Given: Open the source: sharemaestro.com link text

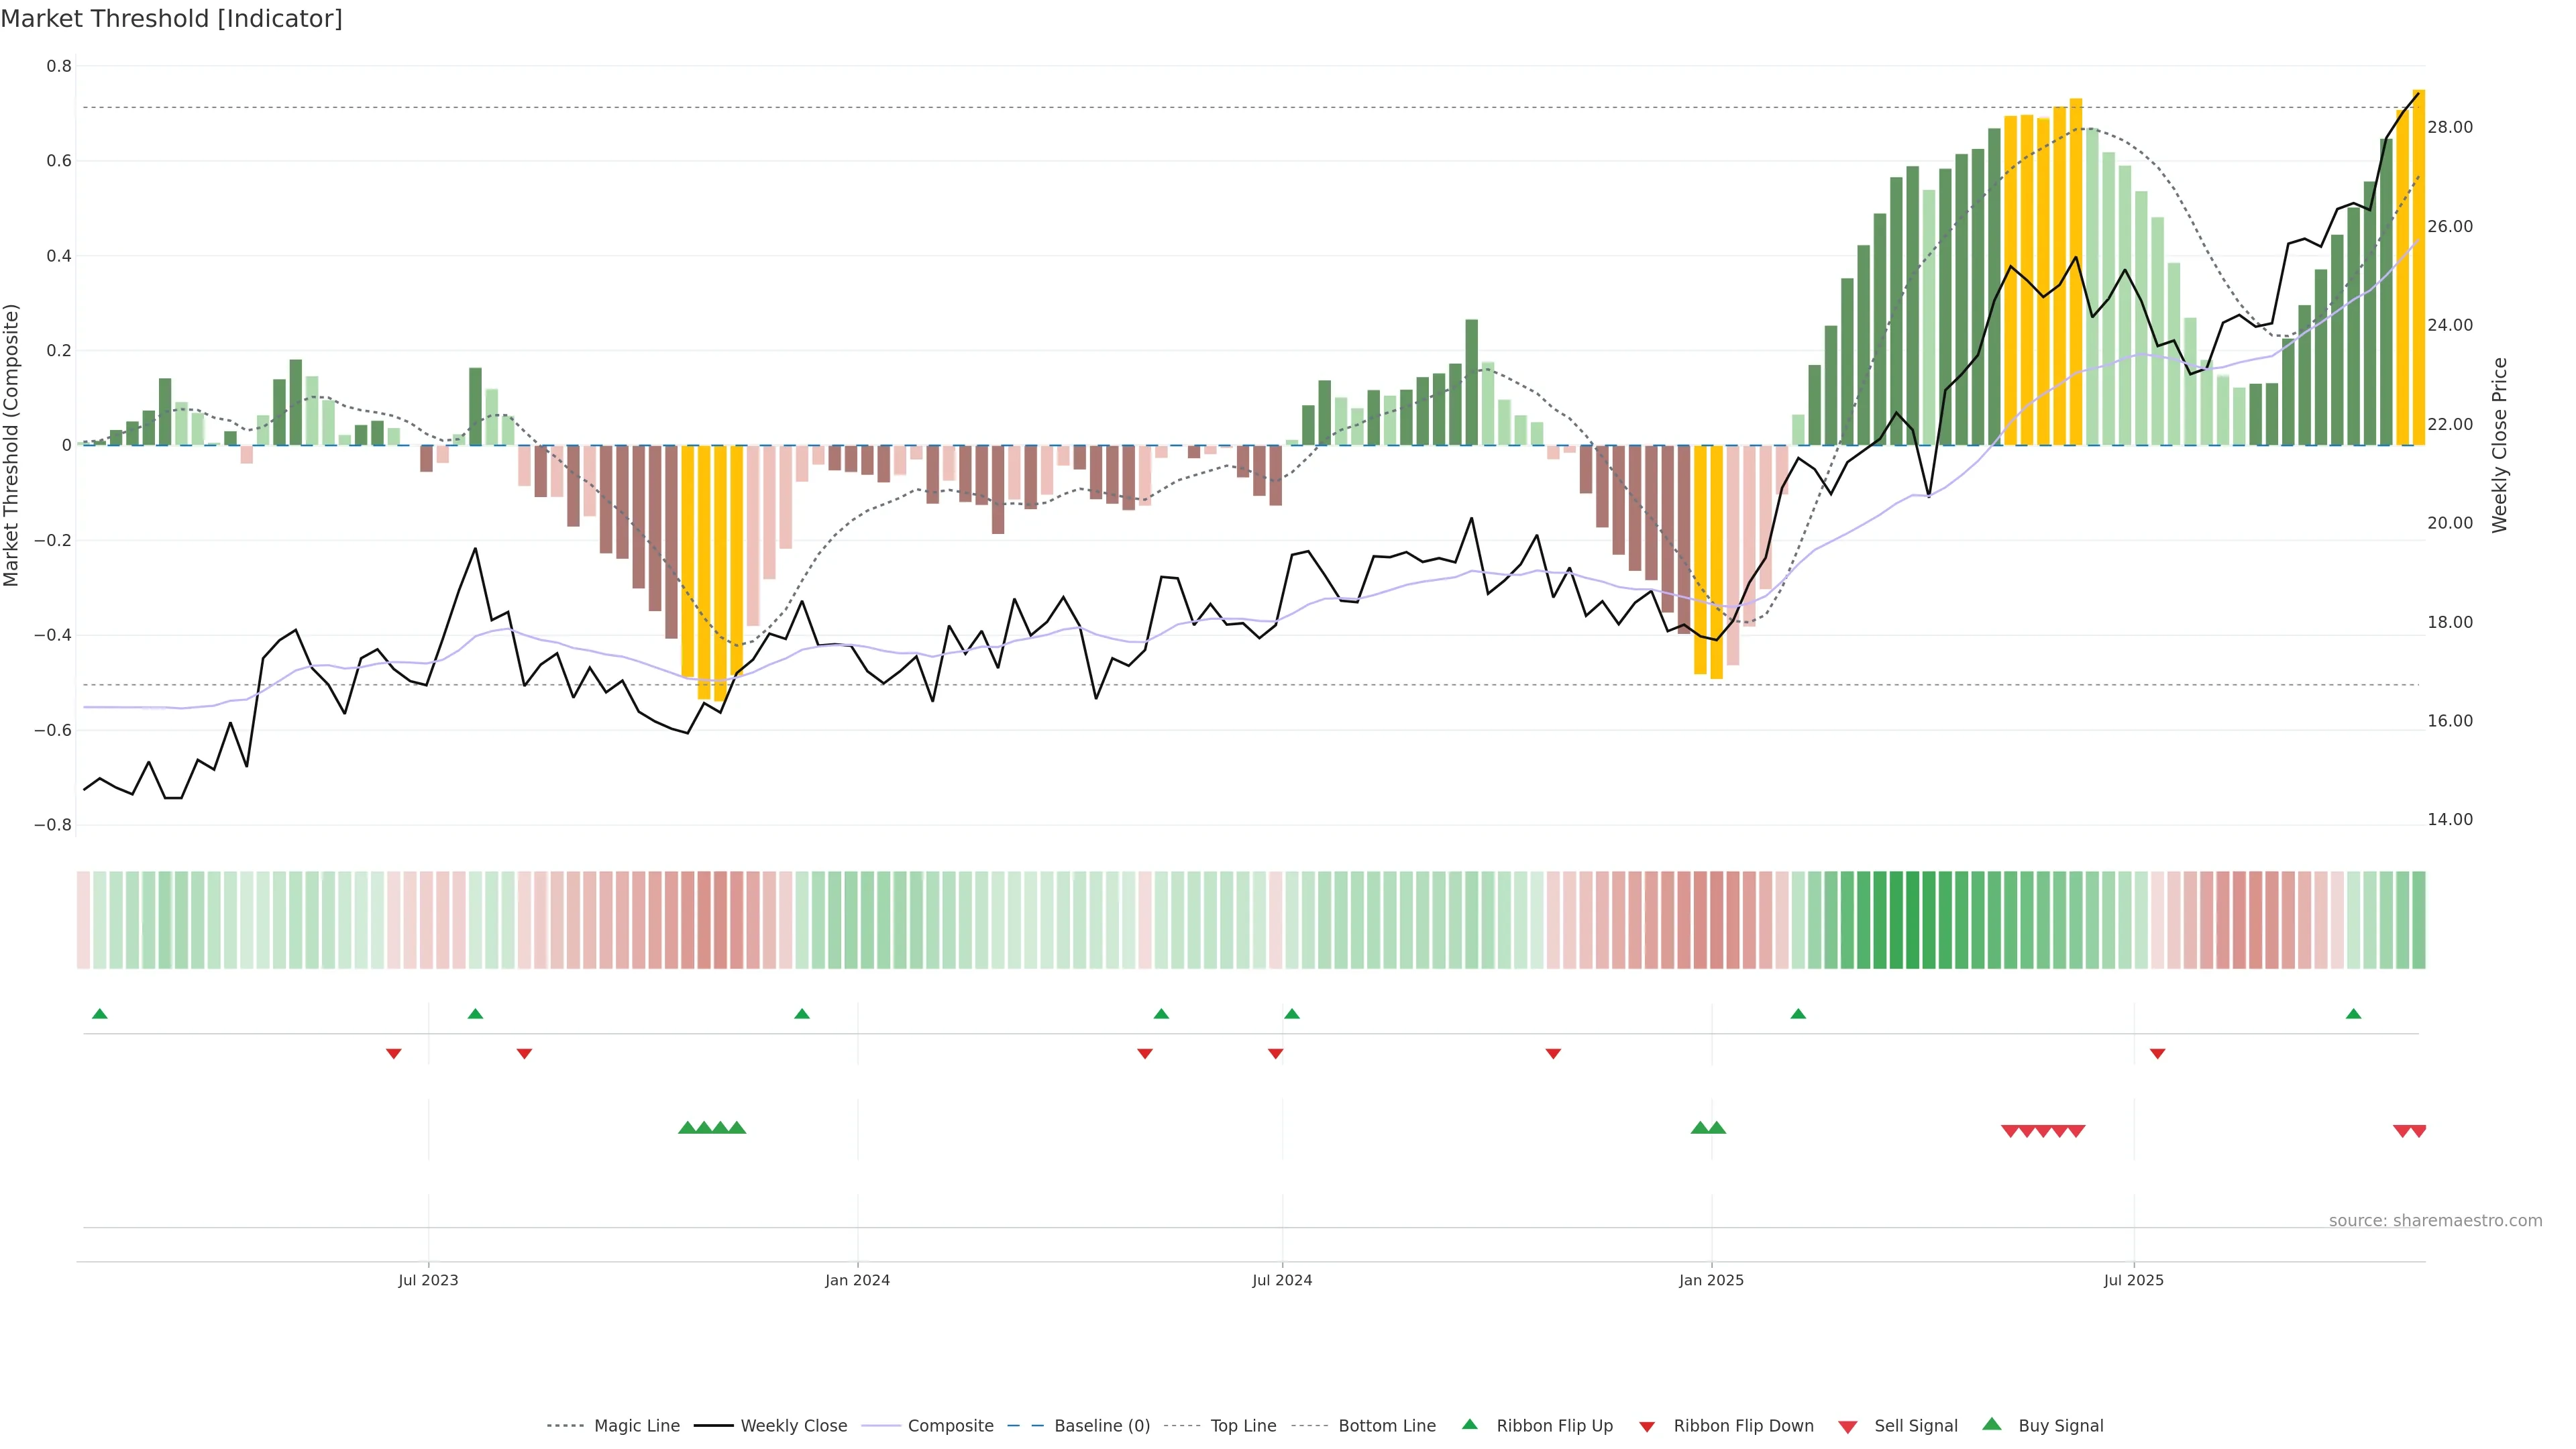Looking at the screenshot, I should [x=2435, y=1221].
